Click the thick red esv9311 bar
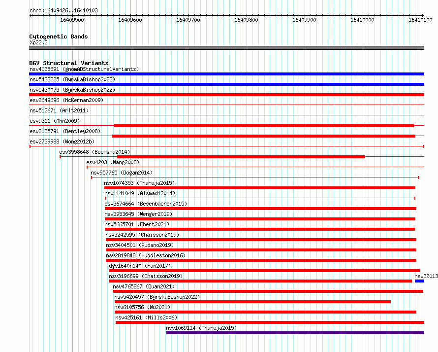The image size is (438, 352). coord(264,126)
